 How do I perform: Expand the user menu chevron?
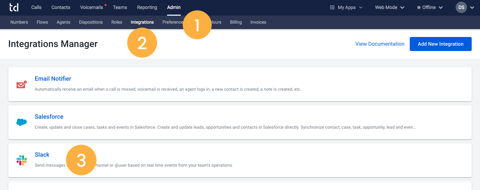[x=472, y=8]
